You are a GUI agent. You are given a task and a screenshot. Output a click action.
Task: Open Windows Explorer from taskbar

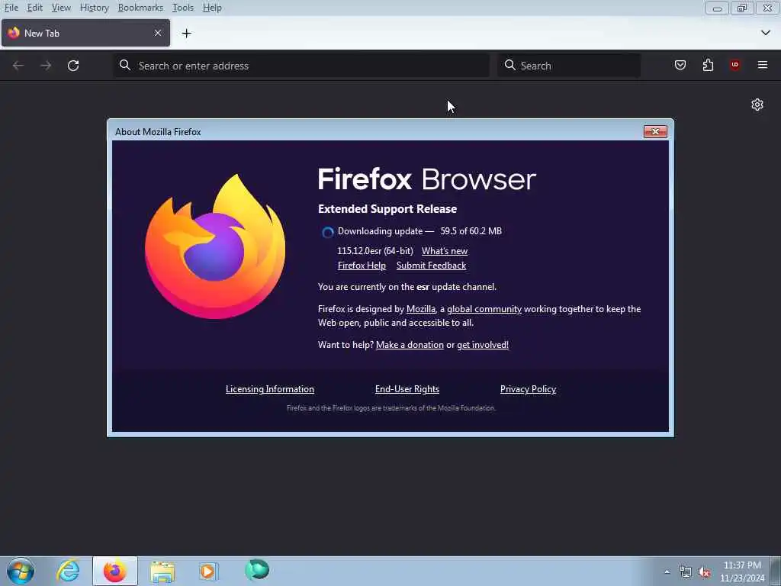(162, 571)
